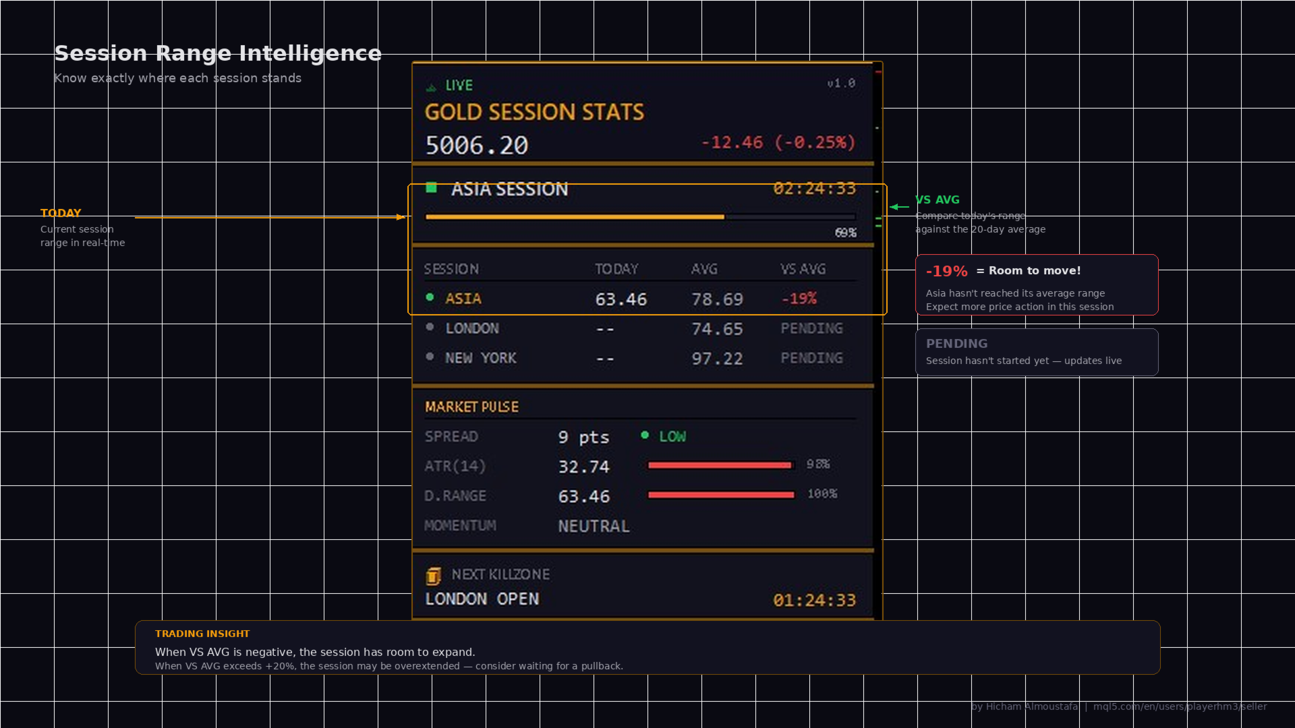Click the VS AVG column header
The height and width of the screenshot is (728, 1295).
(x=803, y=269)
